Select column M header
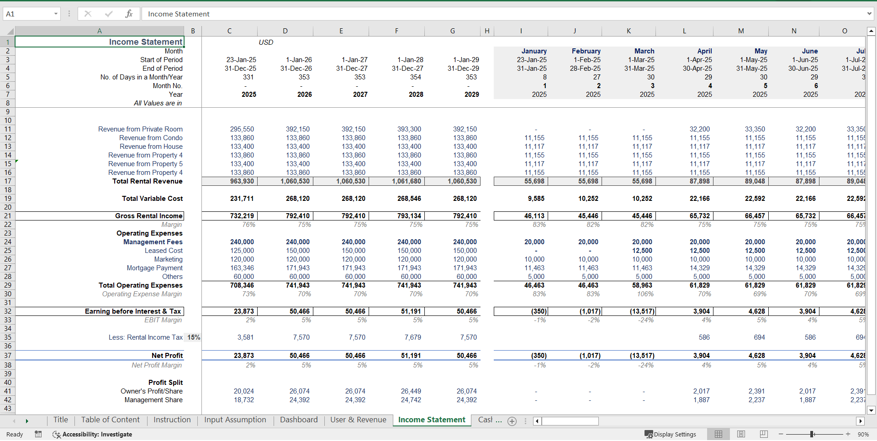Screen dimensions: 877x441 tap(741, 31)
